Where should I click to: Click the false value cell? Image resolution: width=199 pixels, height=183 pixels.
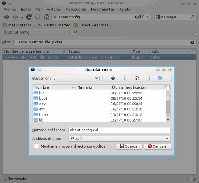[156, 57]
